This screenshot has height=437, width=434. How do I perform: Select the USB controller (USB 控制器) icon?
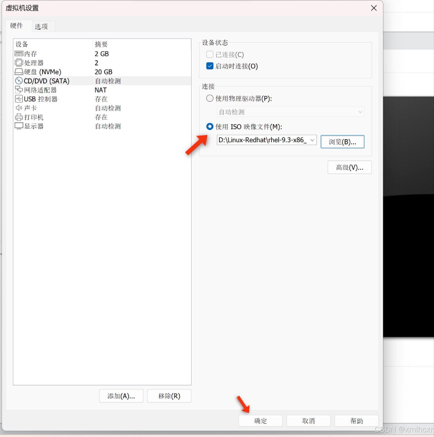(19, 99)
